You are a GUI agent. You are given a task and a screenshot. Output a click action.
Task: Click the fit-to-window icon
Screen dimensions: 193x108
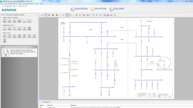pyautogui.click(x=111, y=15)
